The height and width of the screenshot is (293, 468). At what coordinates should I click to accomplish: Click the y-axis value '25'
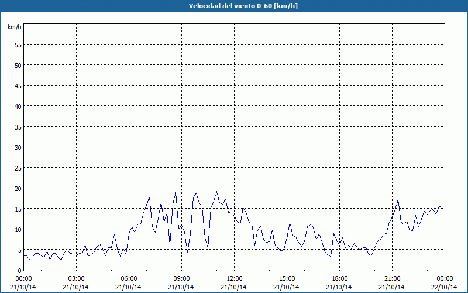tap(18, 168)
